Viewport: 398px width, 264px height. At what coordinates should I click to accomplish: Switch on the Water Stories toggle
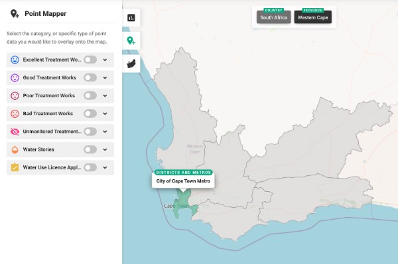(90, 150)
